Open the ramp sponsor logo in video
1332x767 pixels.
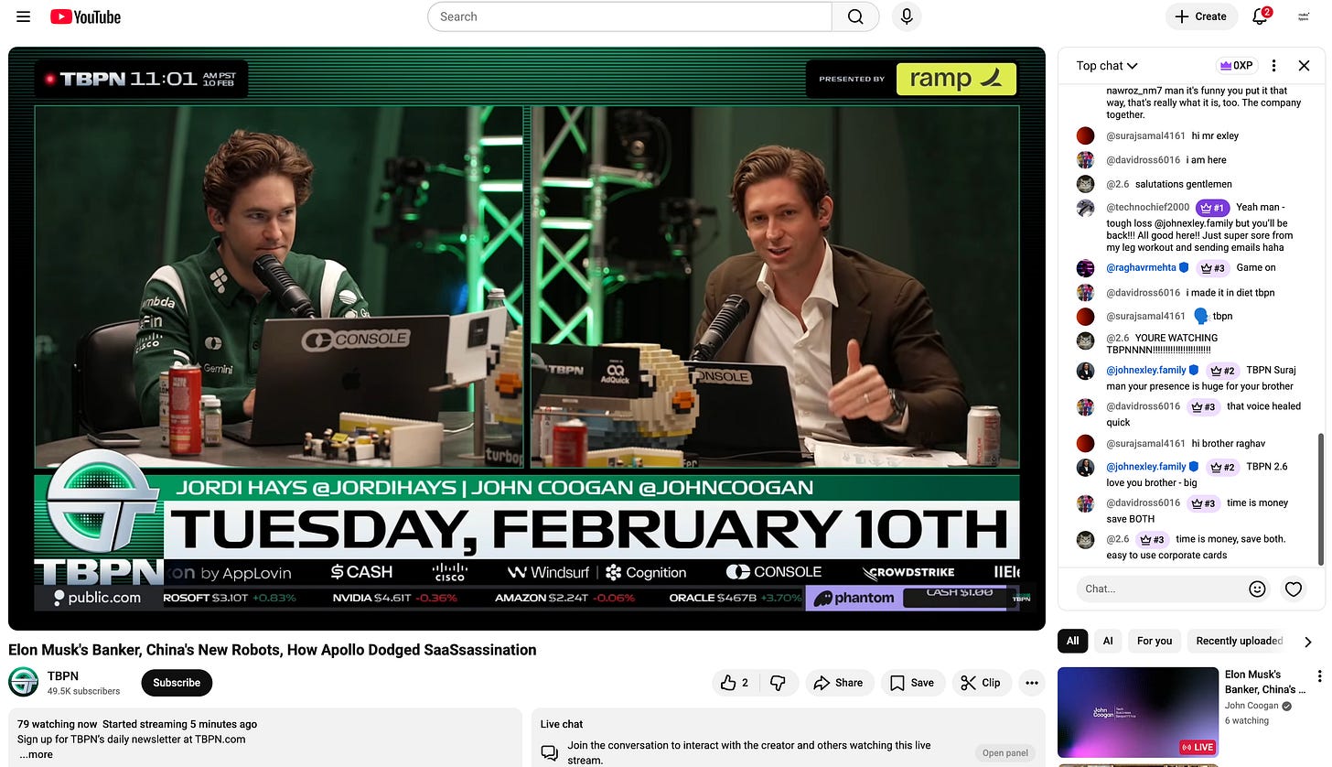(x=956, y=79)
